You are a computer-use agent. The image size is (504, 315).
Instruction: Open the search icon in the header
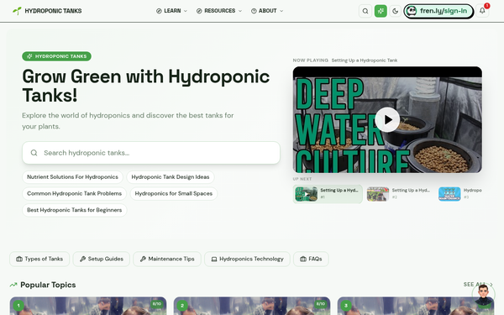[365, 11]
